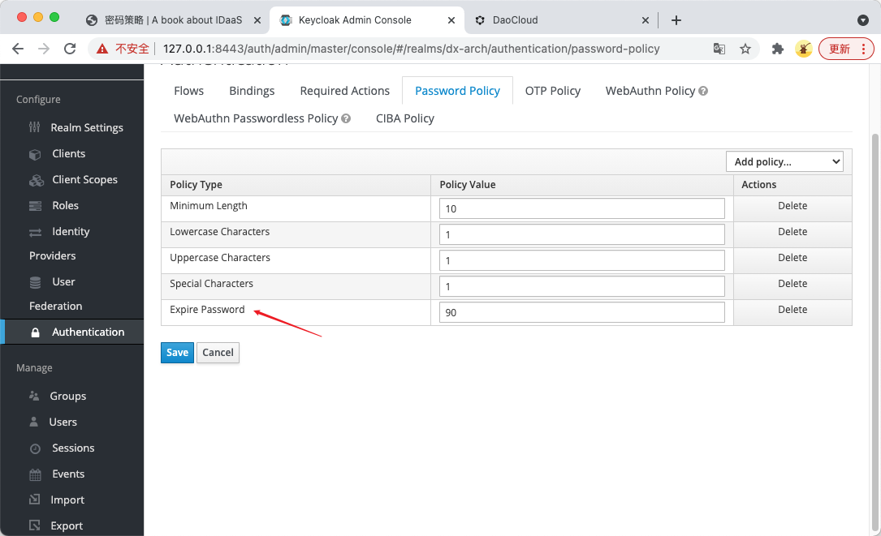Click the WebAuthn Policy help icon

703,91
